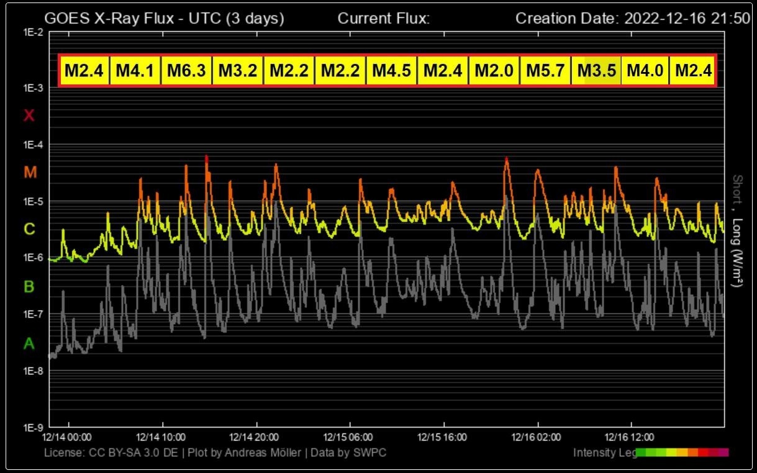Select the green B class label

tap(29, 287)
